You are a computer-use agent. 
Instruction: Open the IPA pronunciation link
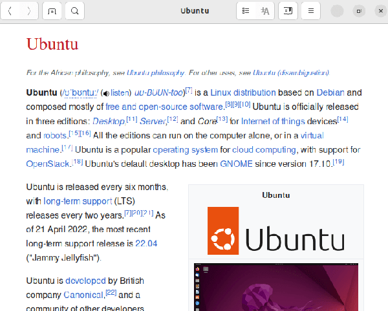[80, 92]
